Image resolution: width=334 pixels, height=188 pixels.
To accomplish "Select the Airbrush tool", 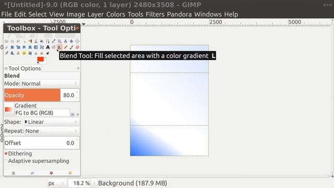I will [x=7, y=53].
